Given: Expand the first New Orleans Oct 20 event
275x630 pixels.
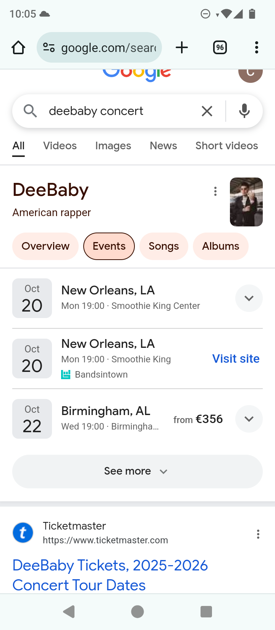Looking at the screenshot, I should (x=249, y=298).
